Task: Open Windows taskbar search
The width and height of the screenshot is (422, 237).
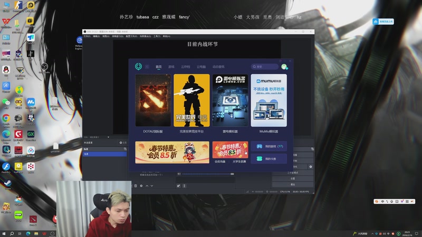Action: tap(12, 234)
